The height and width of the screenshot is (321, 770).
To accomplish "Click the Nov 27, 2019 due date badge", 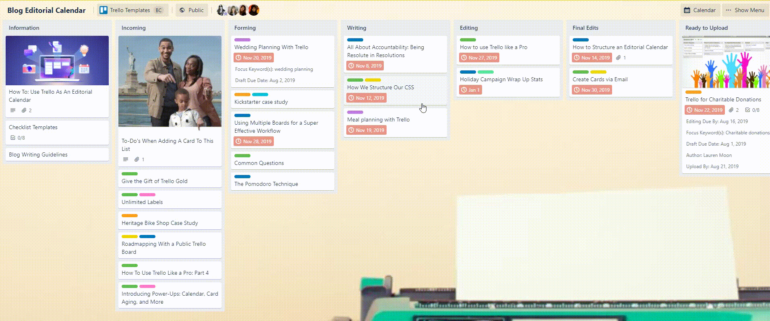I will (x=479, y=58).
